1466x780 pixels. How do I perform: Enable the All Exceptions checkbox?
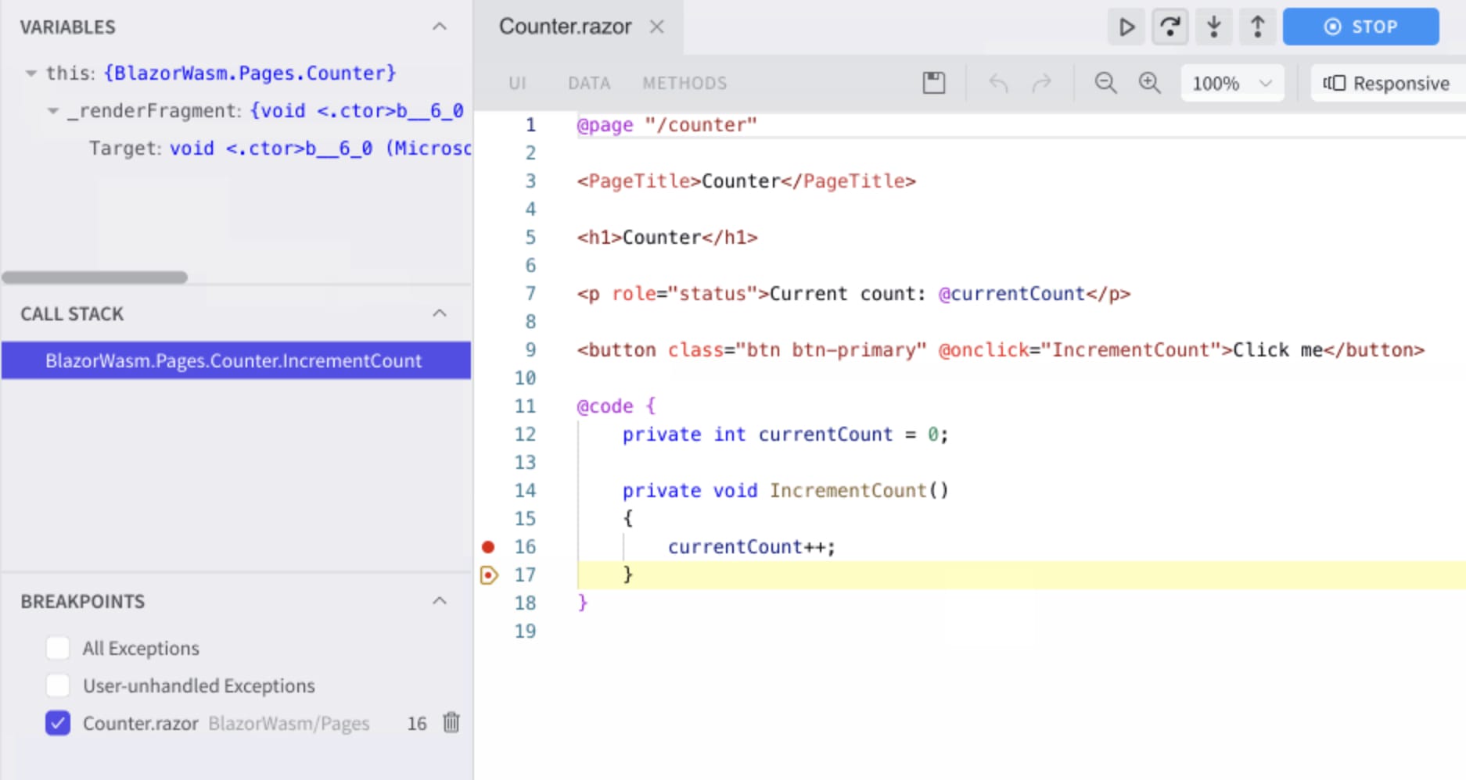pyautogui.click(x=58, y=648)
